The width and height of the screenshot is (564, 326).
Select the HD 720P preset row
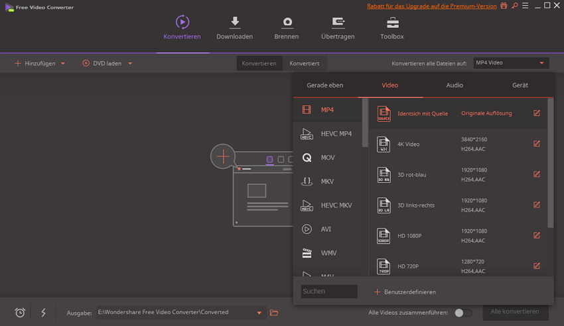tap(458, 266)
